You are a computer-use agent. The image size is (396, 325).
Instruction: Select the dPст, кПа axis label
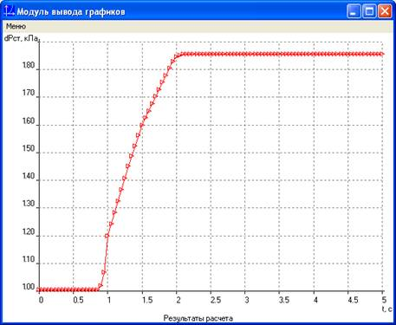point(21,38)
